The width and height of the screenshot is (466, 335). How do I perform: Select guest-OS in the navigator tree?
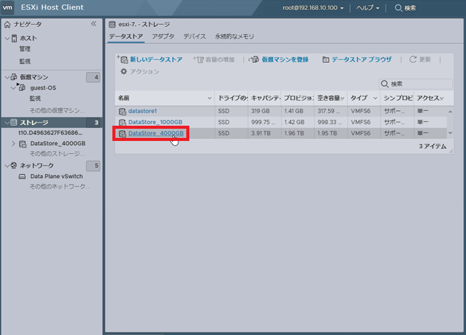click(x=43, y=88)
